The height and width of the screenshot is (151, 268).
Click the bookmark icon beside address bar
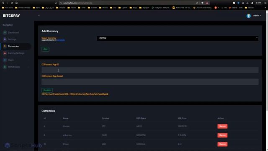coord(56,3)
